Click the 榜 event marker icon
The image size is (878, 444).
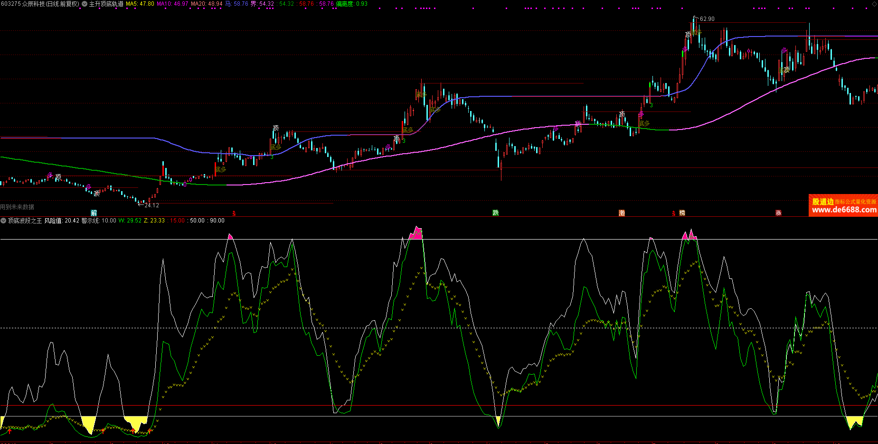point(682,213)
